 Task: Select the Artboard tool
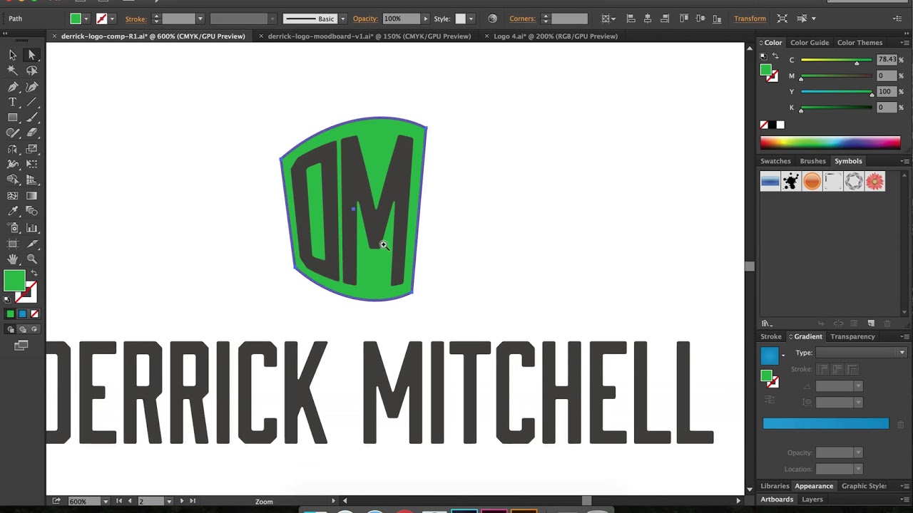click(13, 244)
